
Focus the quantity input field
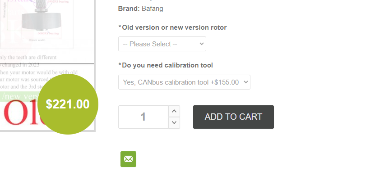pos(143,117)
